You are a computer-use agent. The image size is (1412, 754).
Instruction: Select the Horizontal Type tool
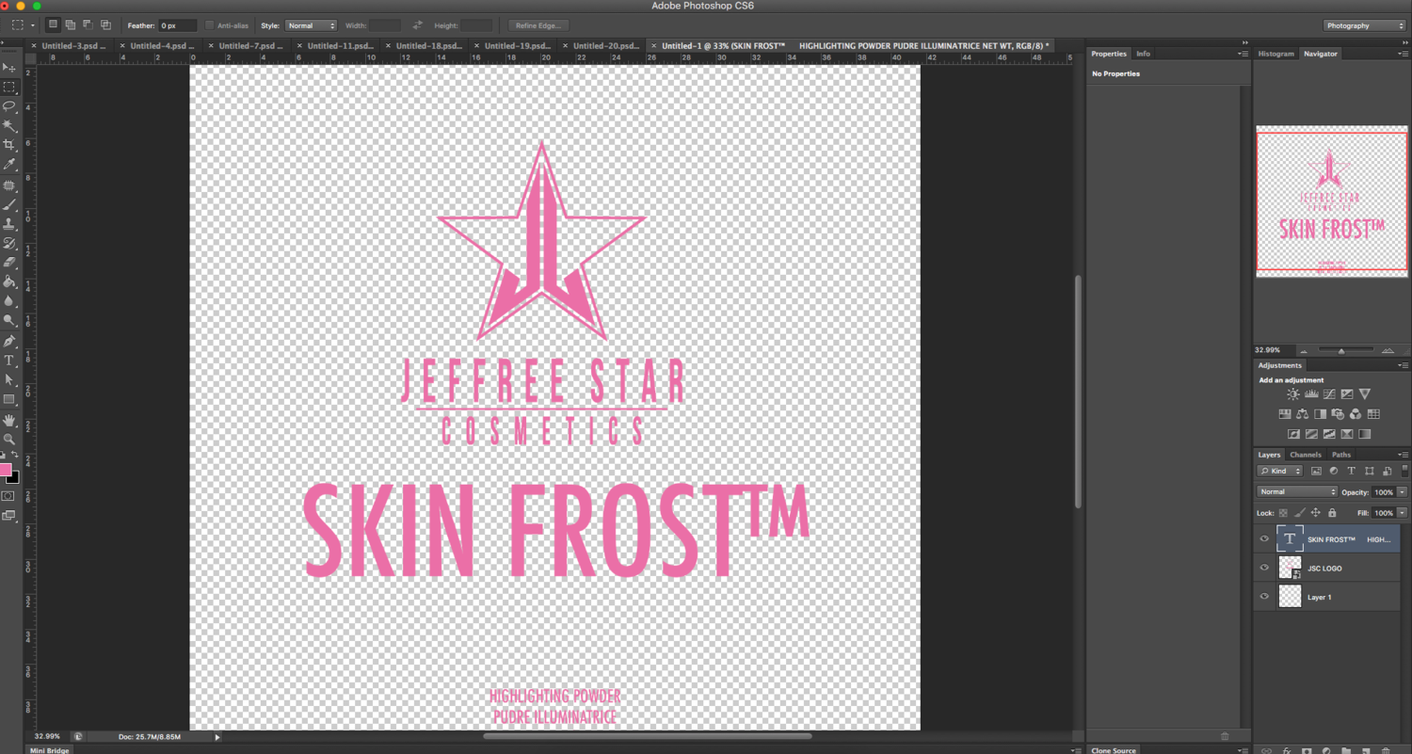[x=9, y=361]
